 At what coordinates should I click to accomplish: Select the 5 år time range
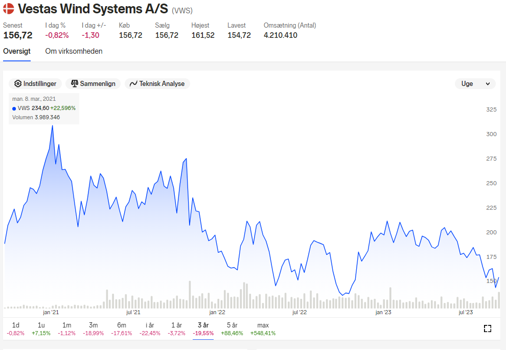coord(232,329)
